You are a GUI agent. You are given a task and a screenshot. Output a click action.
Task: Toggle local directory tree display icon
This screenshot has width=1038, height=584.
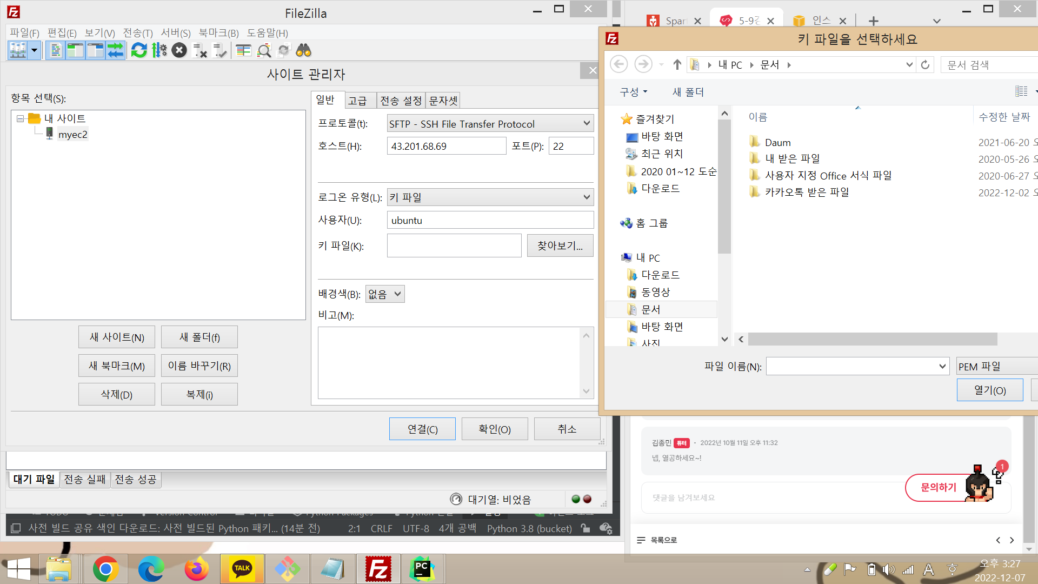click(x=75, y=51)
